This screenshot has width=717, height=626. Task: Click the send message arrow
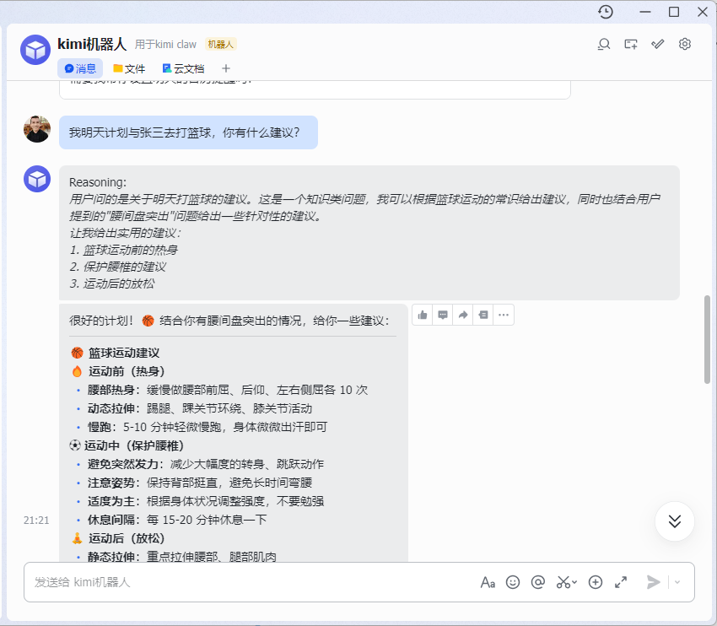pyautogui.click(x=654, y=582)
